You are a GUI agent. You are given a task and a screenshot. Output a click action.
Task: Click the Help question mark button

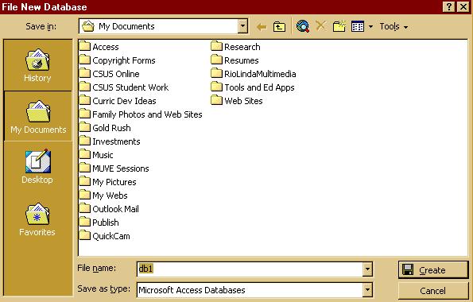point(449,6)
